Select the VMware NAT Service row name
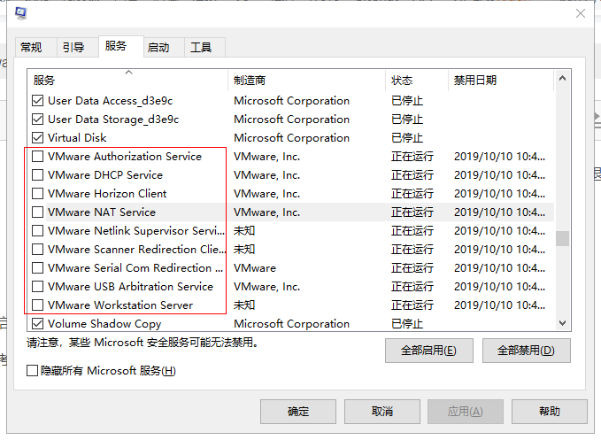 (102, 212)
